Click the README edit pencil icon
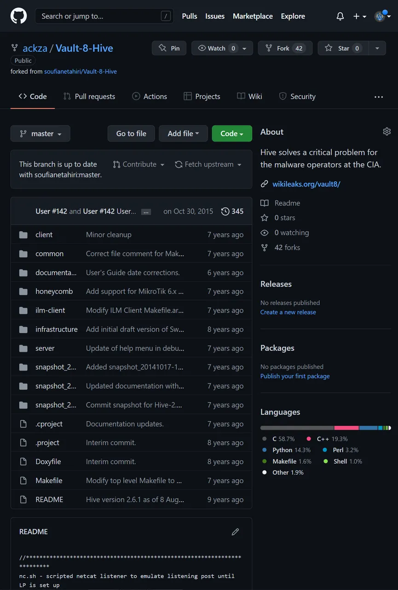This screenshot has width=398, height=590. coord(236,531)
